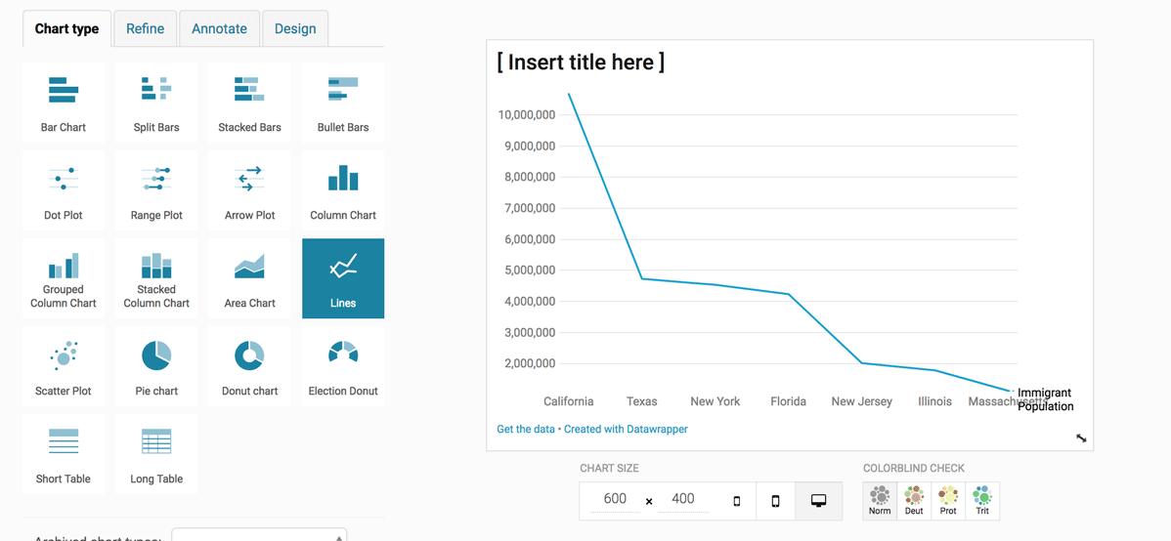The width and height of the screenshot is (1171, 541).
Task: Select the Election Donut chart
Action: click(343, 366)
